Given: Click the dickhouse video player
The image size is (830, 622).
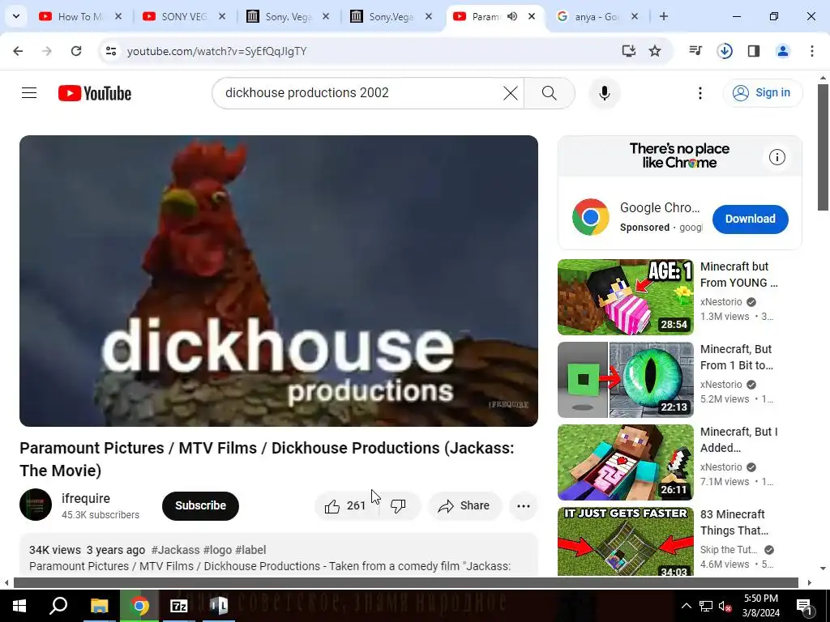Looking at the screenshot, I should [279, 281].
